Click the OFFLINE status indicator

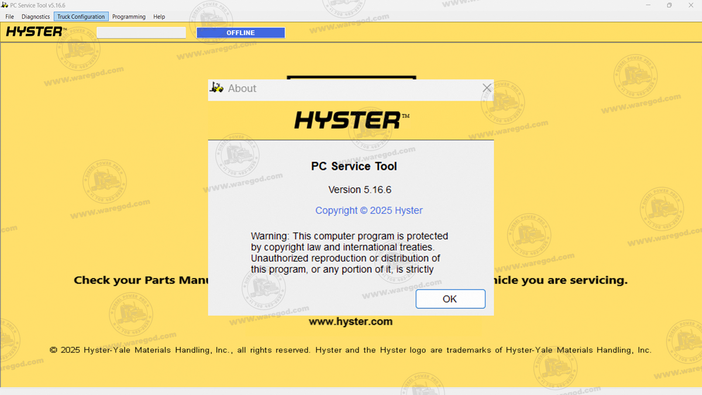click(x=240, y=33)
